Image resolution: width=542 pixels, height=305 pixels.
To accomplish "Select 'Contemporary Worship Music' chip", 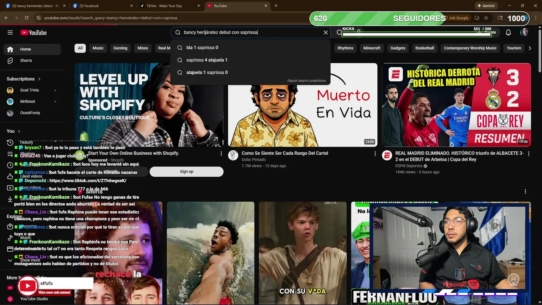I will (x=470, y=48).
